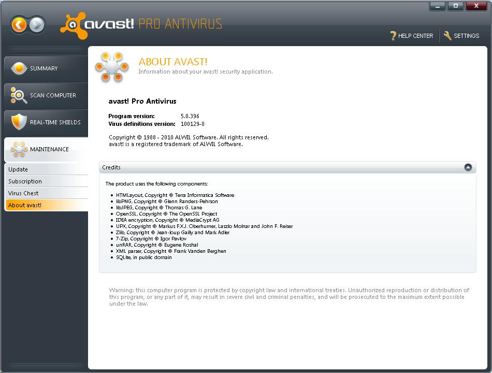The image size is (492, 373).
Task: Click the HTMLayout credits entry
Action: click(x=175, y=195)
